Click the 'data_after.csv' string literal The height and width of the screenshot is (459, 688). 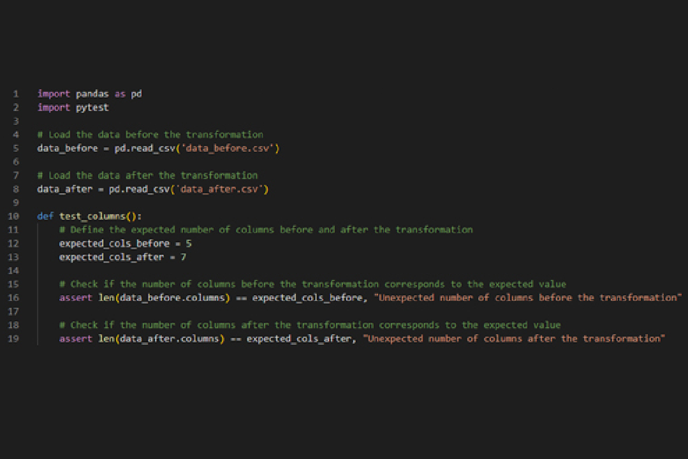224,189
